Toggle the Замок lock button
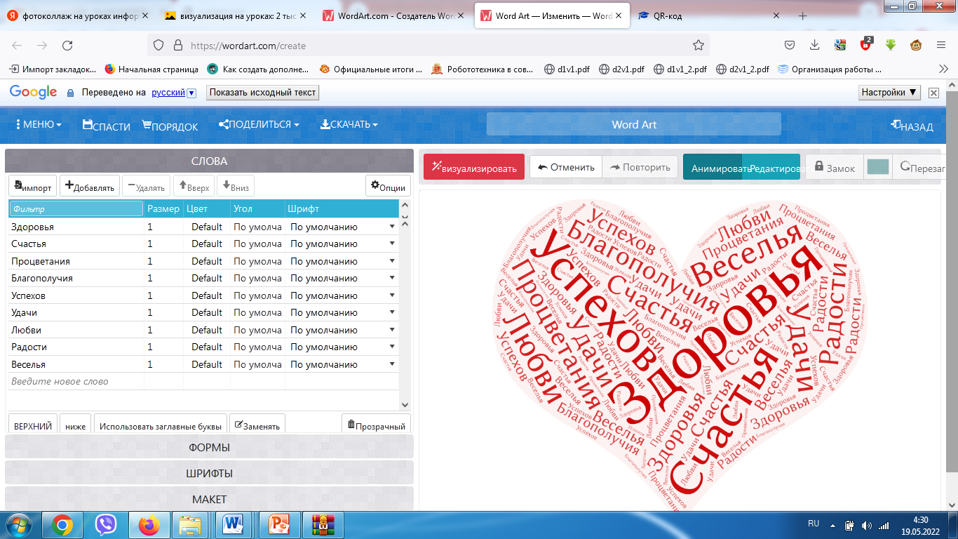Viewport: 958px width, 539px height. pyautogui.click(x=835, y=168)
